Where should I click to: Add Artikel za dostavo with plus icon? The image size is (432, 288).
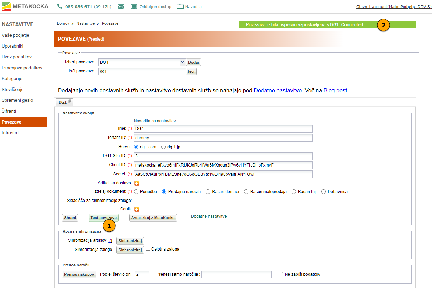tap(137, 183)
